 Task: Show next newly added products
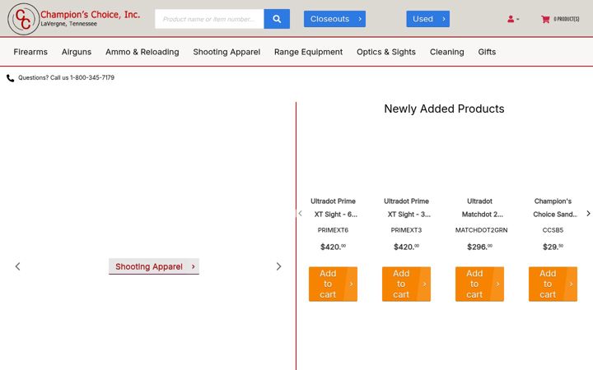588,213
